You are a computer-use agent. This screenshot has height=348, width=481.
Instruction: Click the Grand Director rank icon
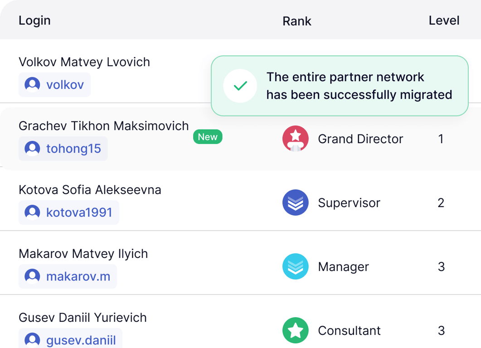(296, 139)
